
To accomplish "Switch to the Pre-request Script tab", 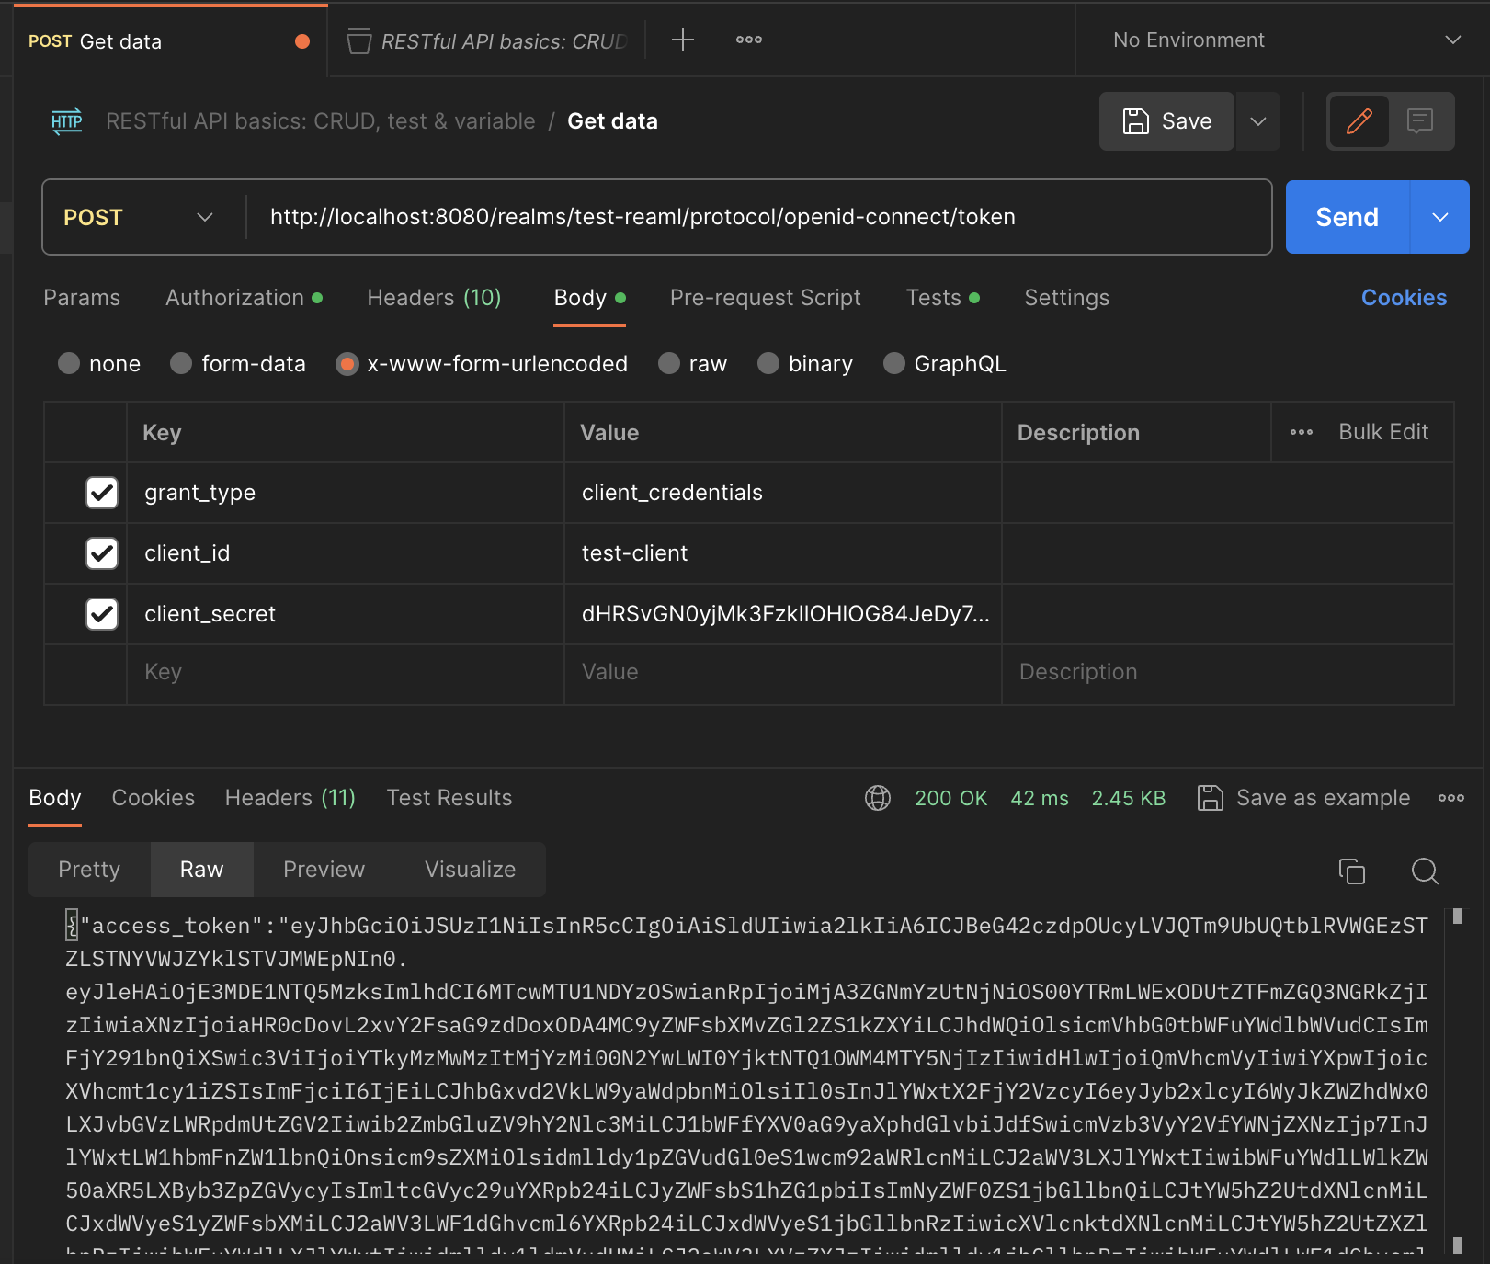I will (765, 297).
